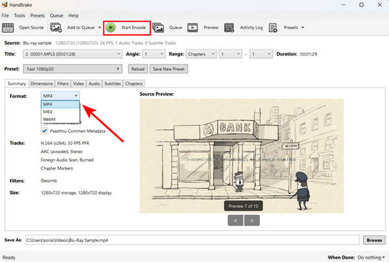
Task: Switch to the Subtitles tab
Action: point(112,83)
